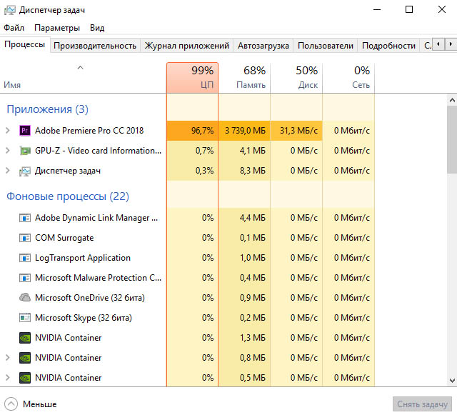This screenshot has height=420, width=457.
Task: Click the scrollbar up arrow
Action: click(x=452, y=100)
